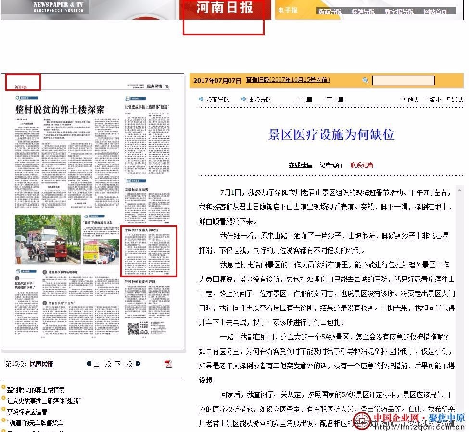
Task: Open 标题导航 in the top header
Action: [x=363, y=12]
